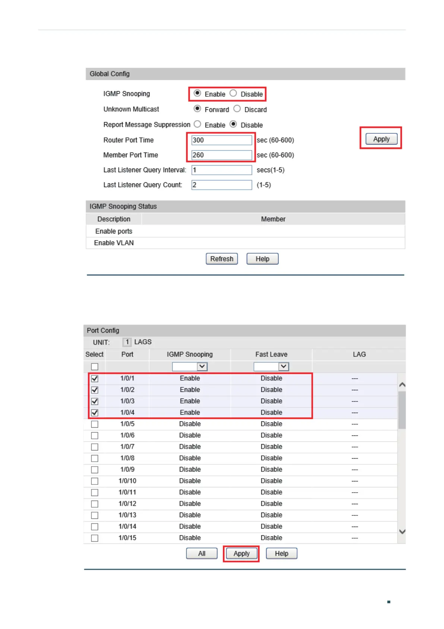Uncheck port 1/0/1 checkbox

tap(95, 378)
